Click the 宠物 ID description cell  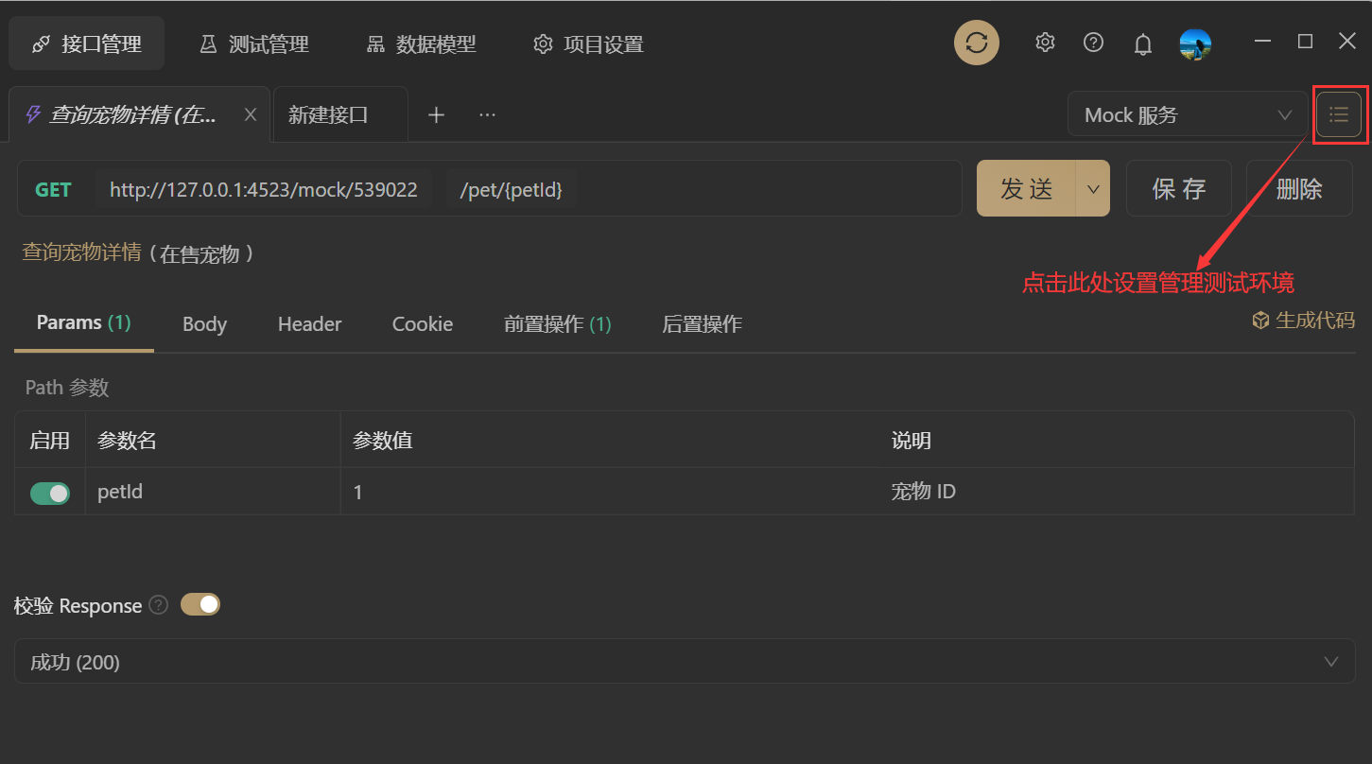(x=1118, y=492)
